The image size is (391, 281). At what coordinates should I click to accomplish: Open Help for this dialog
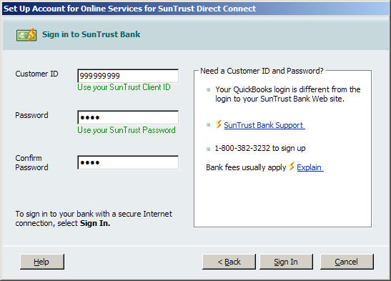pos(42,262)
